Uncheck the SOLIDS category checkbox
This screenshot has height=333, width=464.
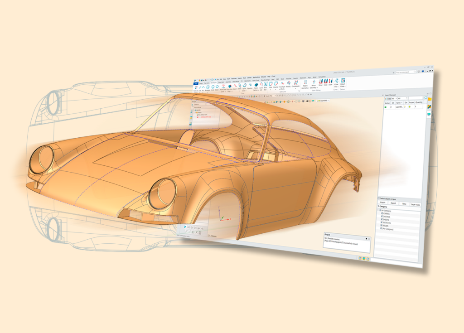click(382, 225)
